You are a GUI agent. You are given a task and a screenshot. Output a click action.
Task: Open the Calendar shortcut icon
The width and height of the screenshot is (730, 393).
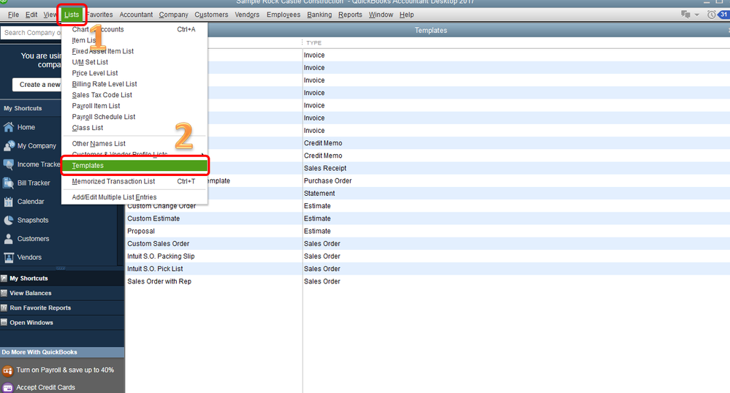coord(8,202)
